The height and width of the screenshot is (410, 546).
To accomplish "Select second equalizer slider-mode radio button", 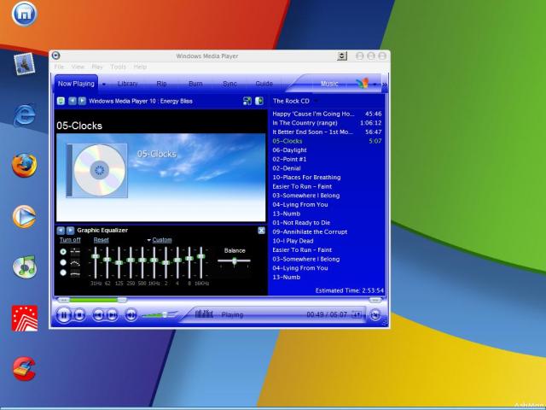I will pyautogui.click(x=63, y=262).
